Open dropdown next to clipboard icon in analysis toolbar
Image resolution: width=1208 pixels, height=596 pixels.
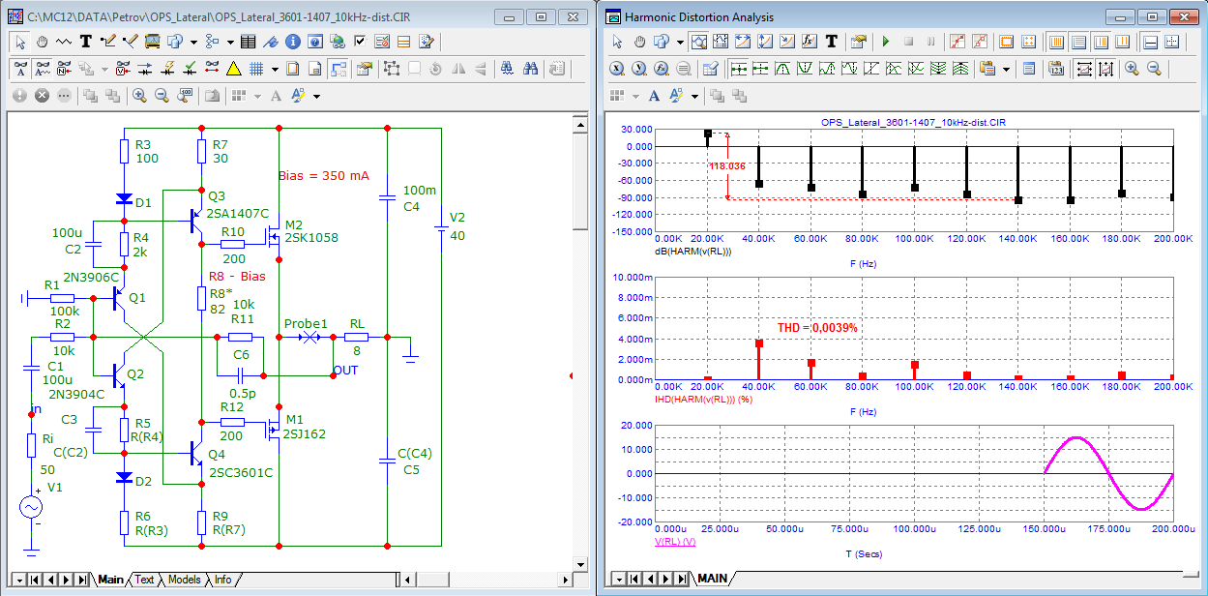coord(1007,69)
